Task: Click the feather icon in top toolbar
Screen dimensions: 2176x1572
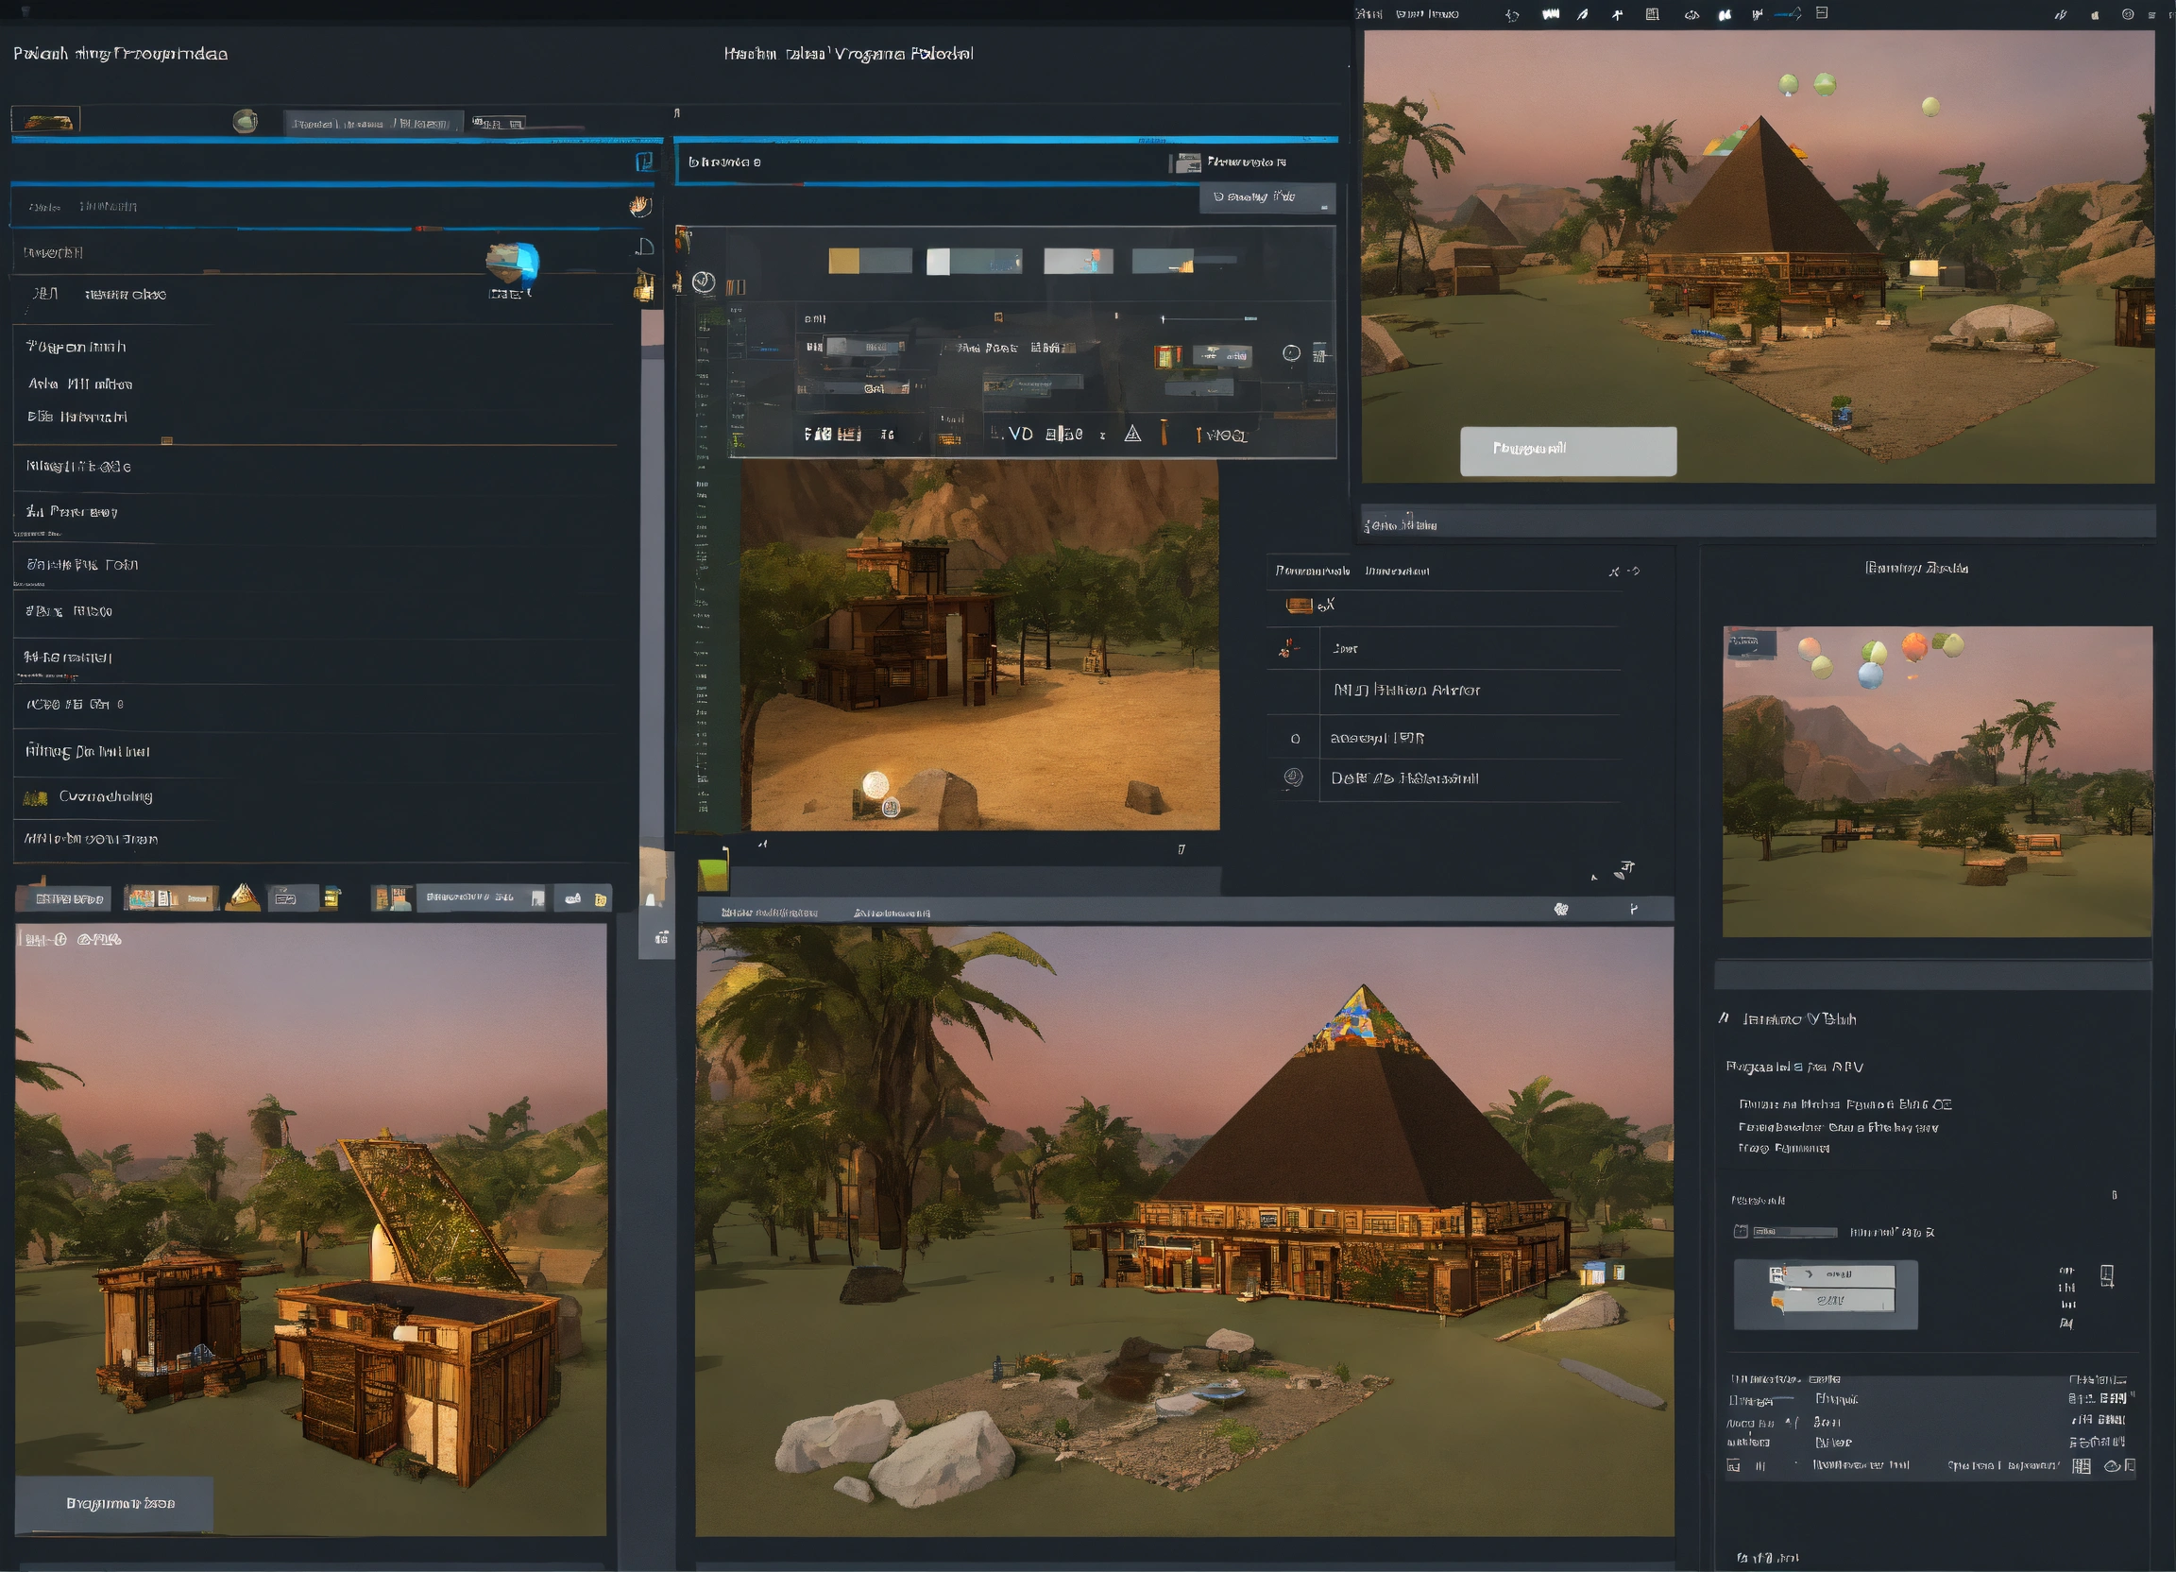Action: 1583,14
